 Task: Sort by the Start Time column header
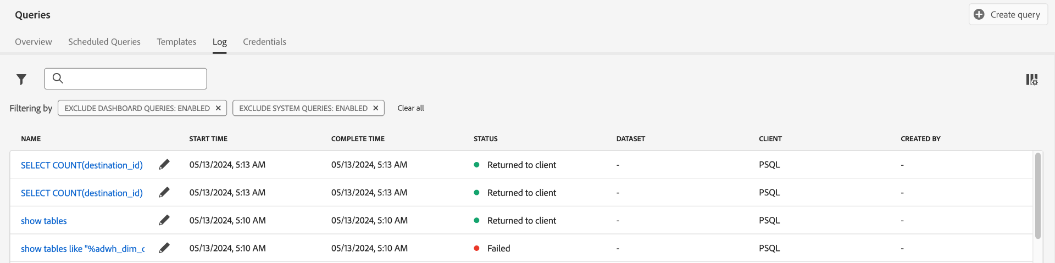coord(208,139)
